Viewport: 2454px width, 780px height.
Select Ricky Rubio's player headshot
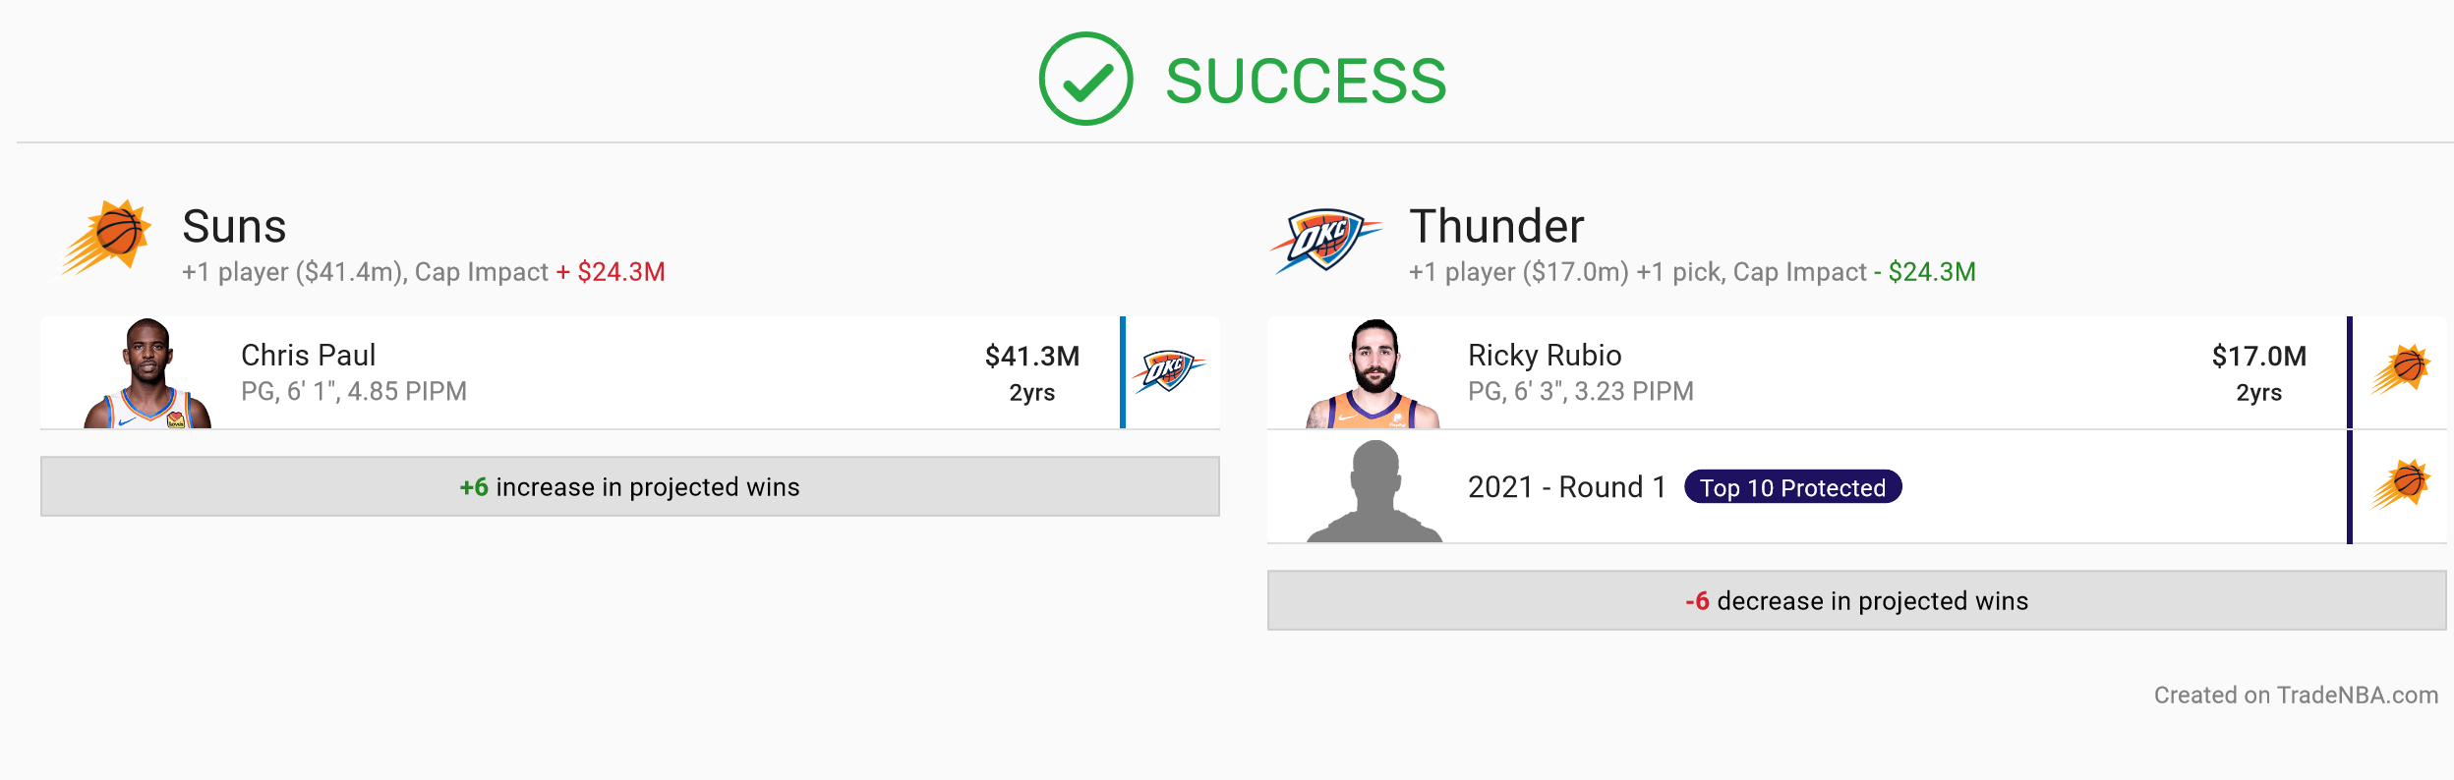tap(1373, 373)
